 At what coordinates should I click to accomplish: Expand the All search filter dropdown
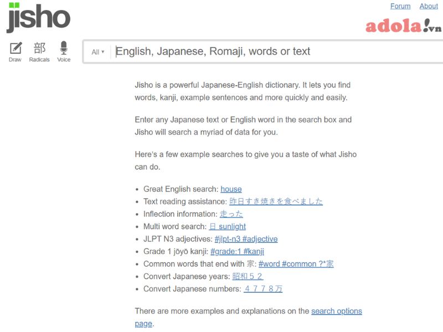(97, 52)
